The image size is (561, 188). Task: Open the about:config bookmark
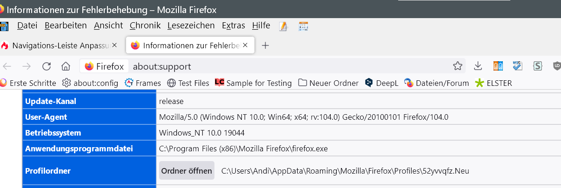click(90, 83)
